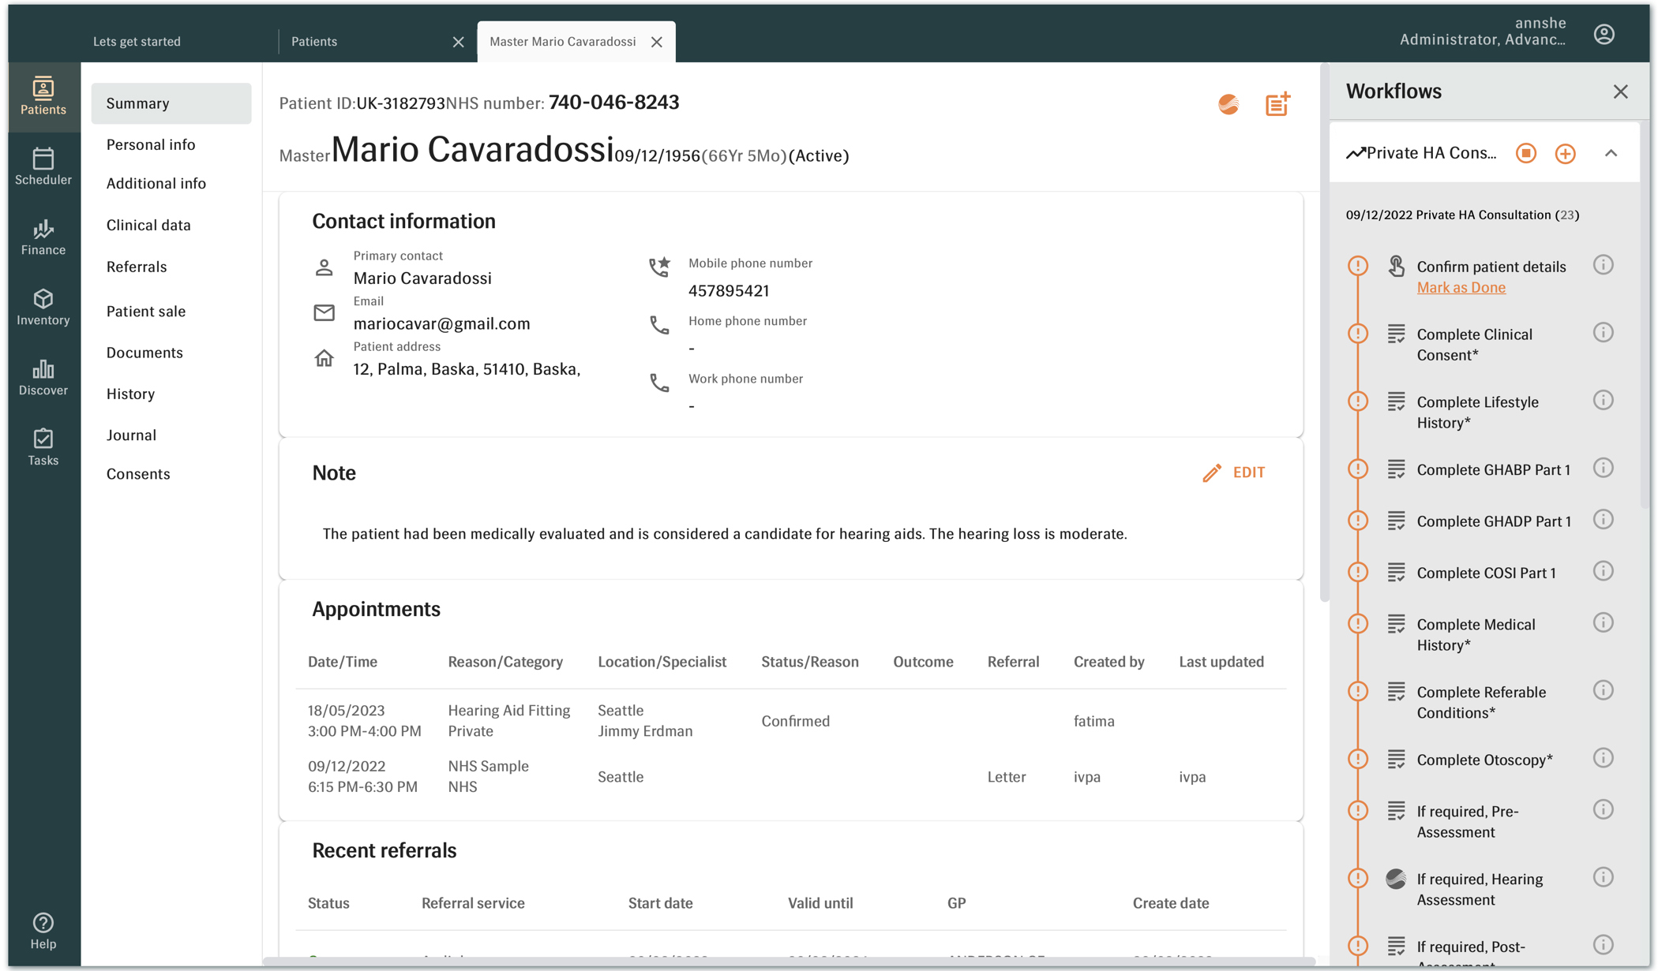
Task: Open the user account menu
Action: click(x=1605, y=33)
